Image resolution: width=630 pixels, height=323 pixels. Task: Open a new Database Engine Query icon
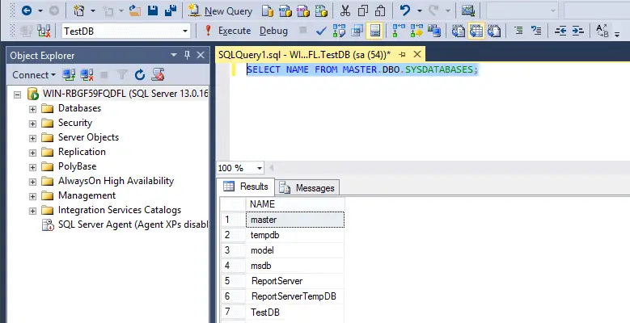pyautogui.click(x=268, y=10)
